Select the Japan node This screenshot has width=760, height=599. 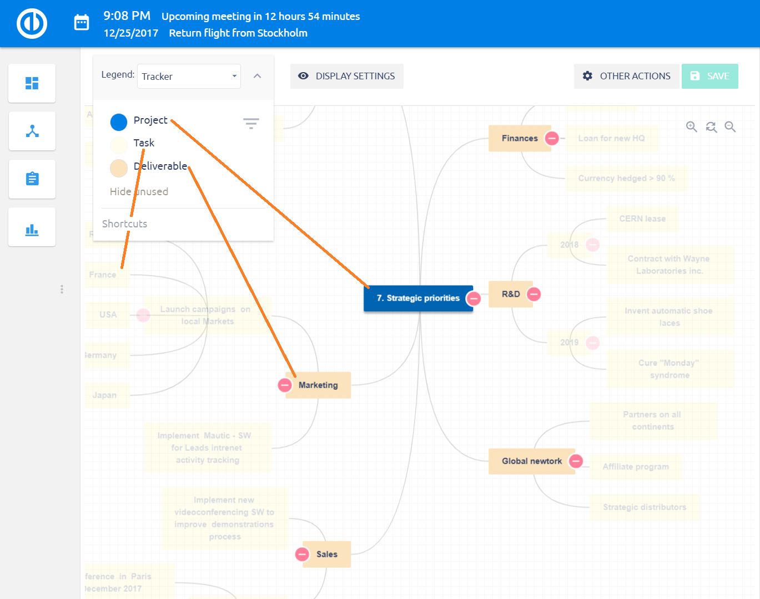click(107, 395)
